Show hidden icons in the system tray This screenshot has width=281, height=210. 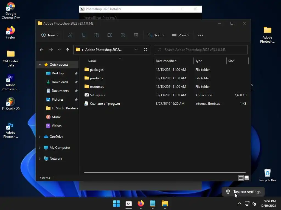(239, 203)
